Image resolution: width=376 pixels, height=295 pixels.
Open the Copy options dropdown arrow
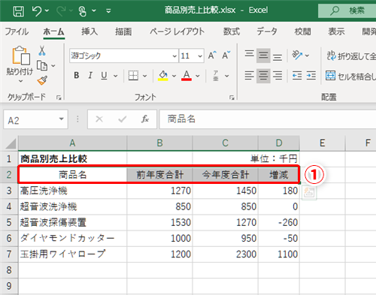[53, 66]
